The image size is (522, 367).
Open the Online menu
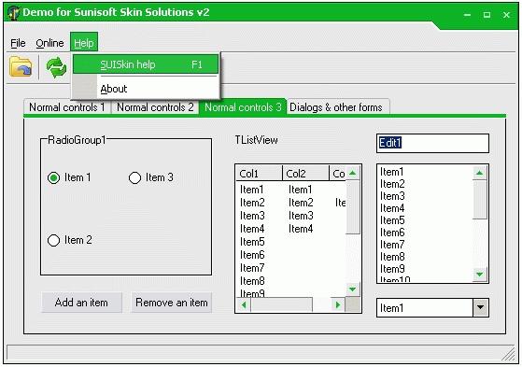(49, 43)
